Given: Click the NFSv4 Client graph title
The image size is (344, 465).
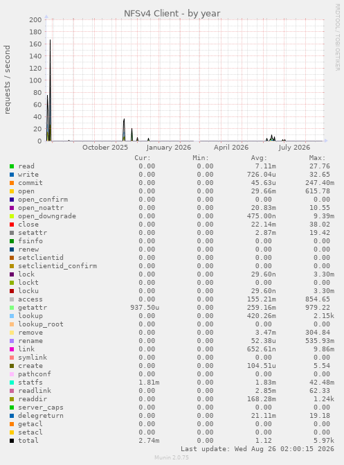Looking at the screenshot, I should point(172,14).
